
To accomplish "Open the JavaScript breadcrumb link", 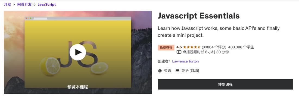I will 47,4.
